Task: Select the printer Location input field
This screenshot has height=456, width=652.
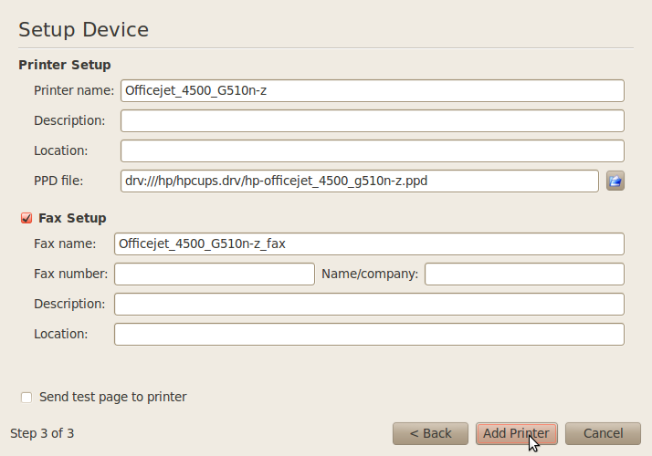Action: (x=372, y=150)
